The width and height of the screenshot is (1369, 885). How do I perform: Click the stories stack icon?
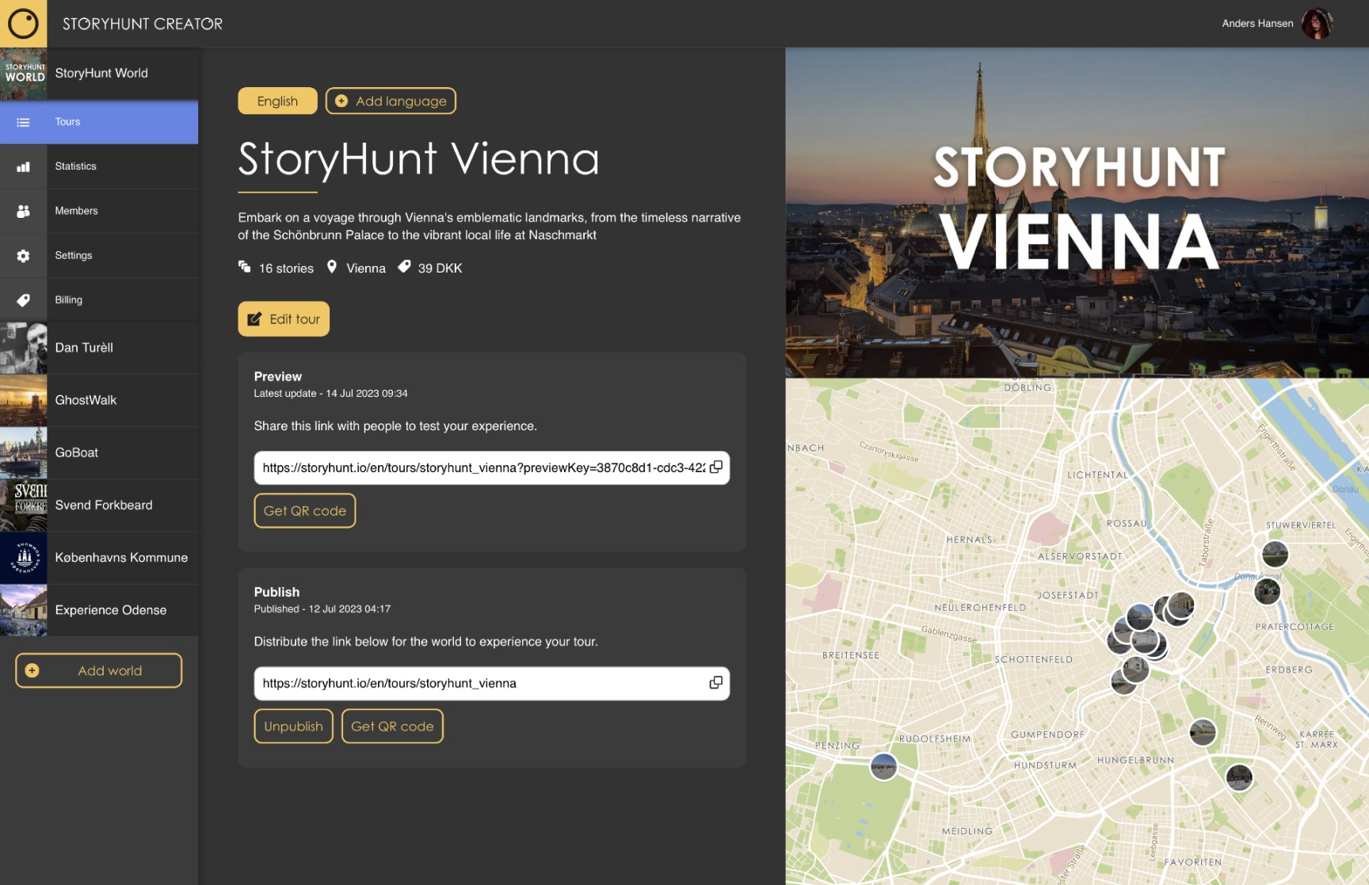pyautogui.click(x=245, y=267)
